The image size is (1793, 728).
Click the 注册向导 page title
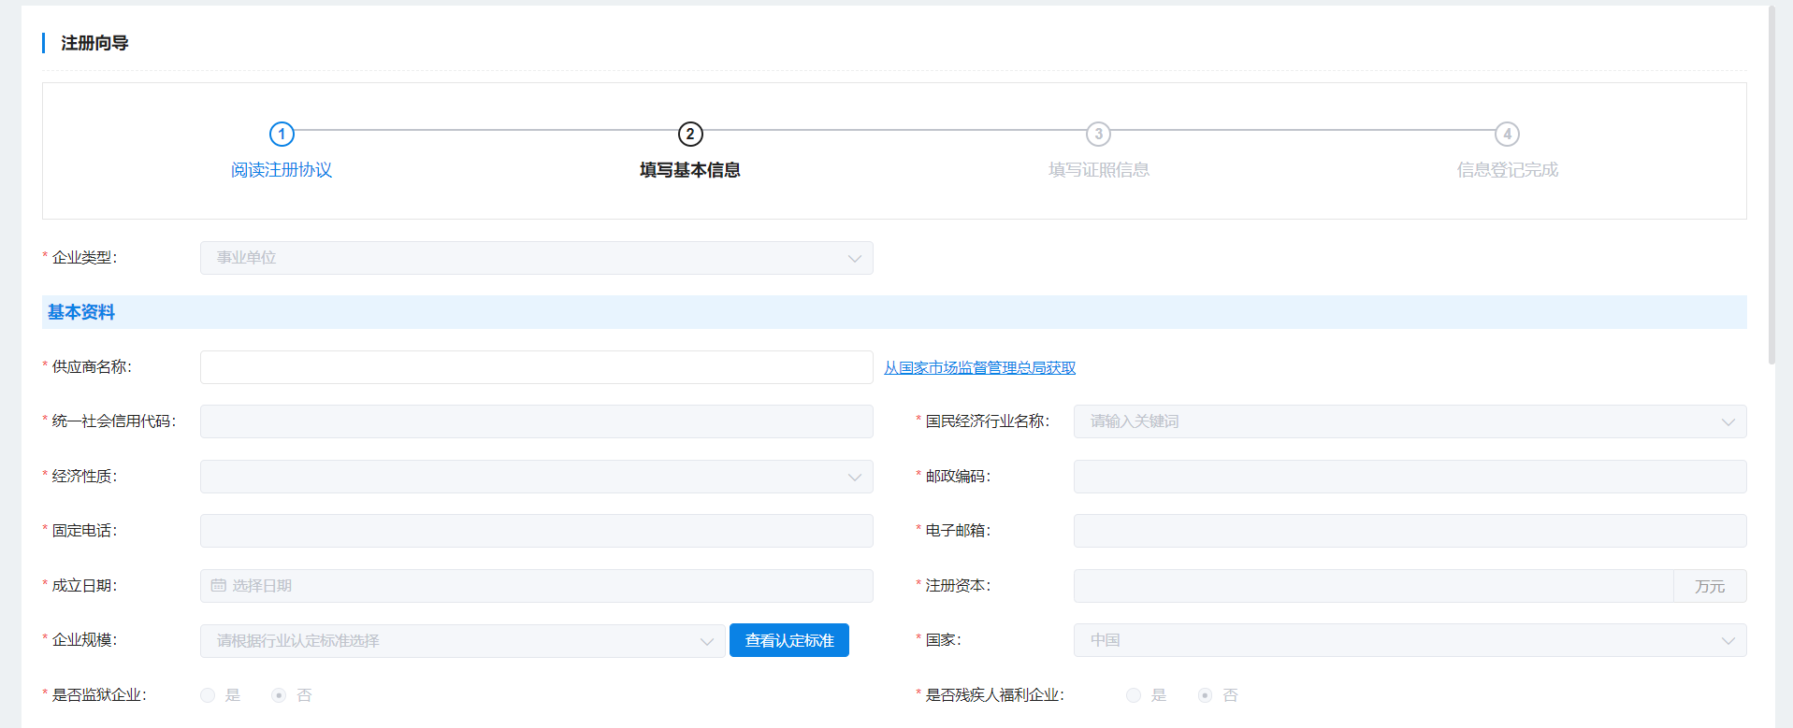[x=94, y=43]
